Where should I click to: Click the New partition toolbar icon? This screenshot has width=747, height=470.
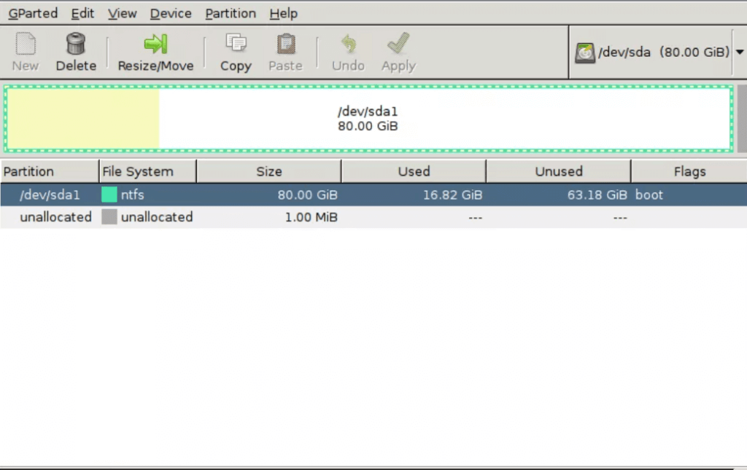tap(26, 44)
